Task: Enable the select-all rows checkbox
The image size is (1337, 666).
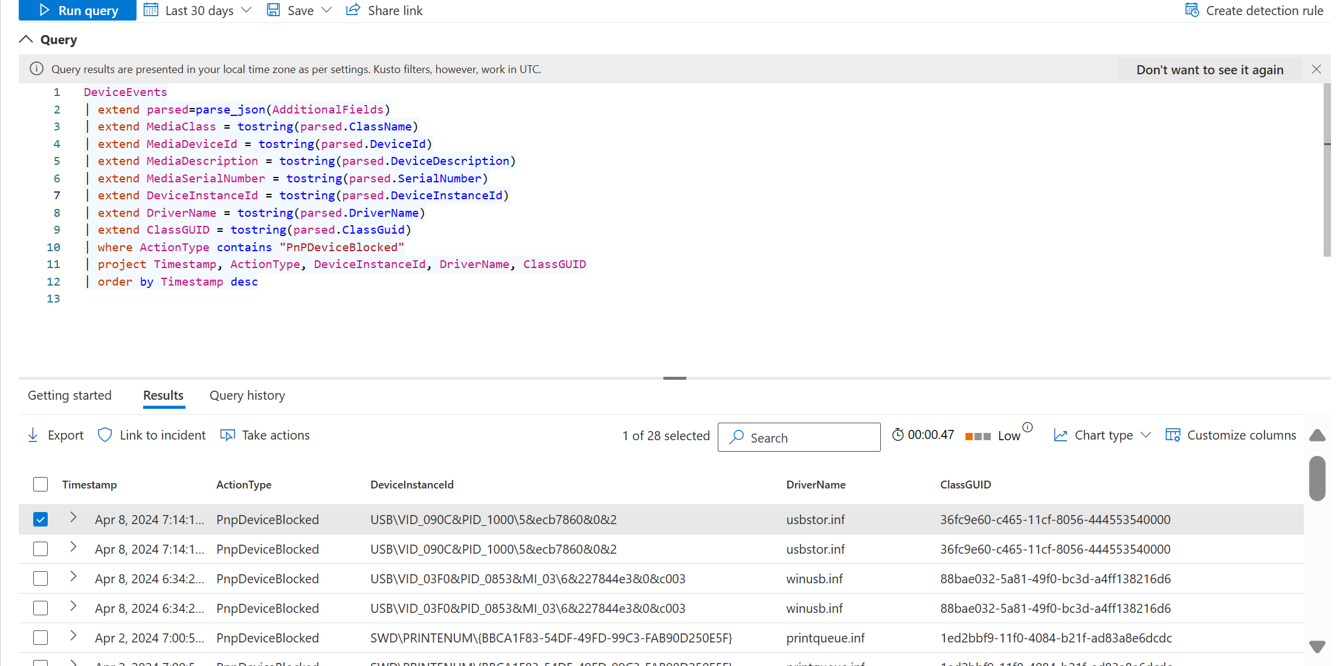Action: click(41, 484)
